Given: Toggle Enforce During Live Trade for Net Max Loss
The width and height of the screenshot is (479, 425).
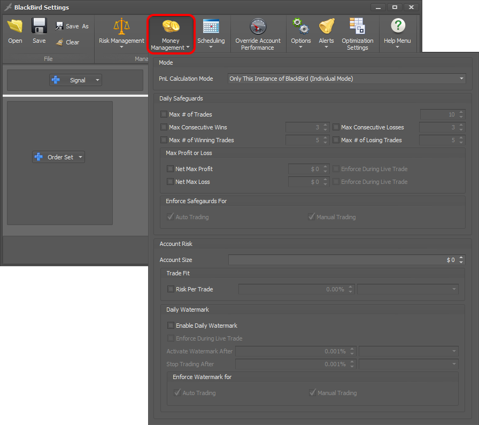Looking at the screenshot, I should coord(336,181).
